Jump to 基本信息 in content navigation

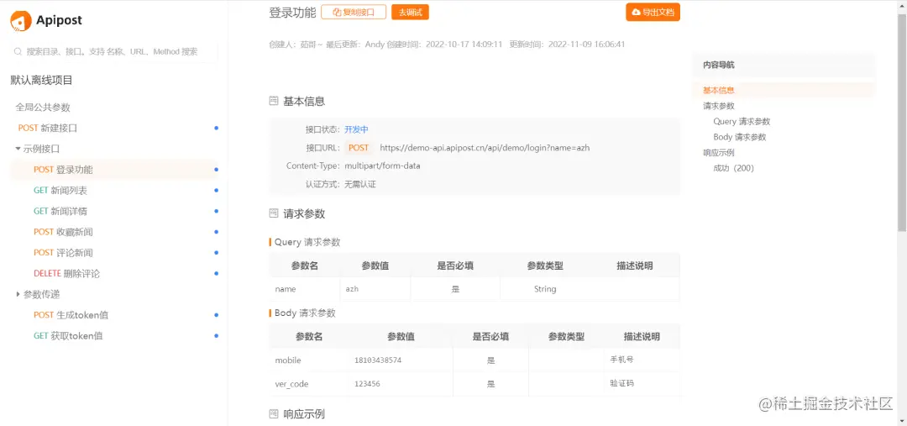pos(718,90)
